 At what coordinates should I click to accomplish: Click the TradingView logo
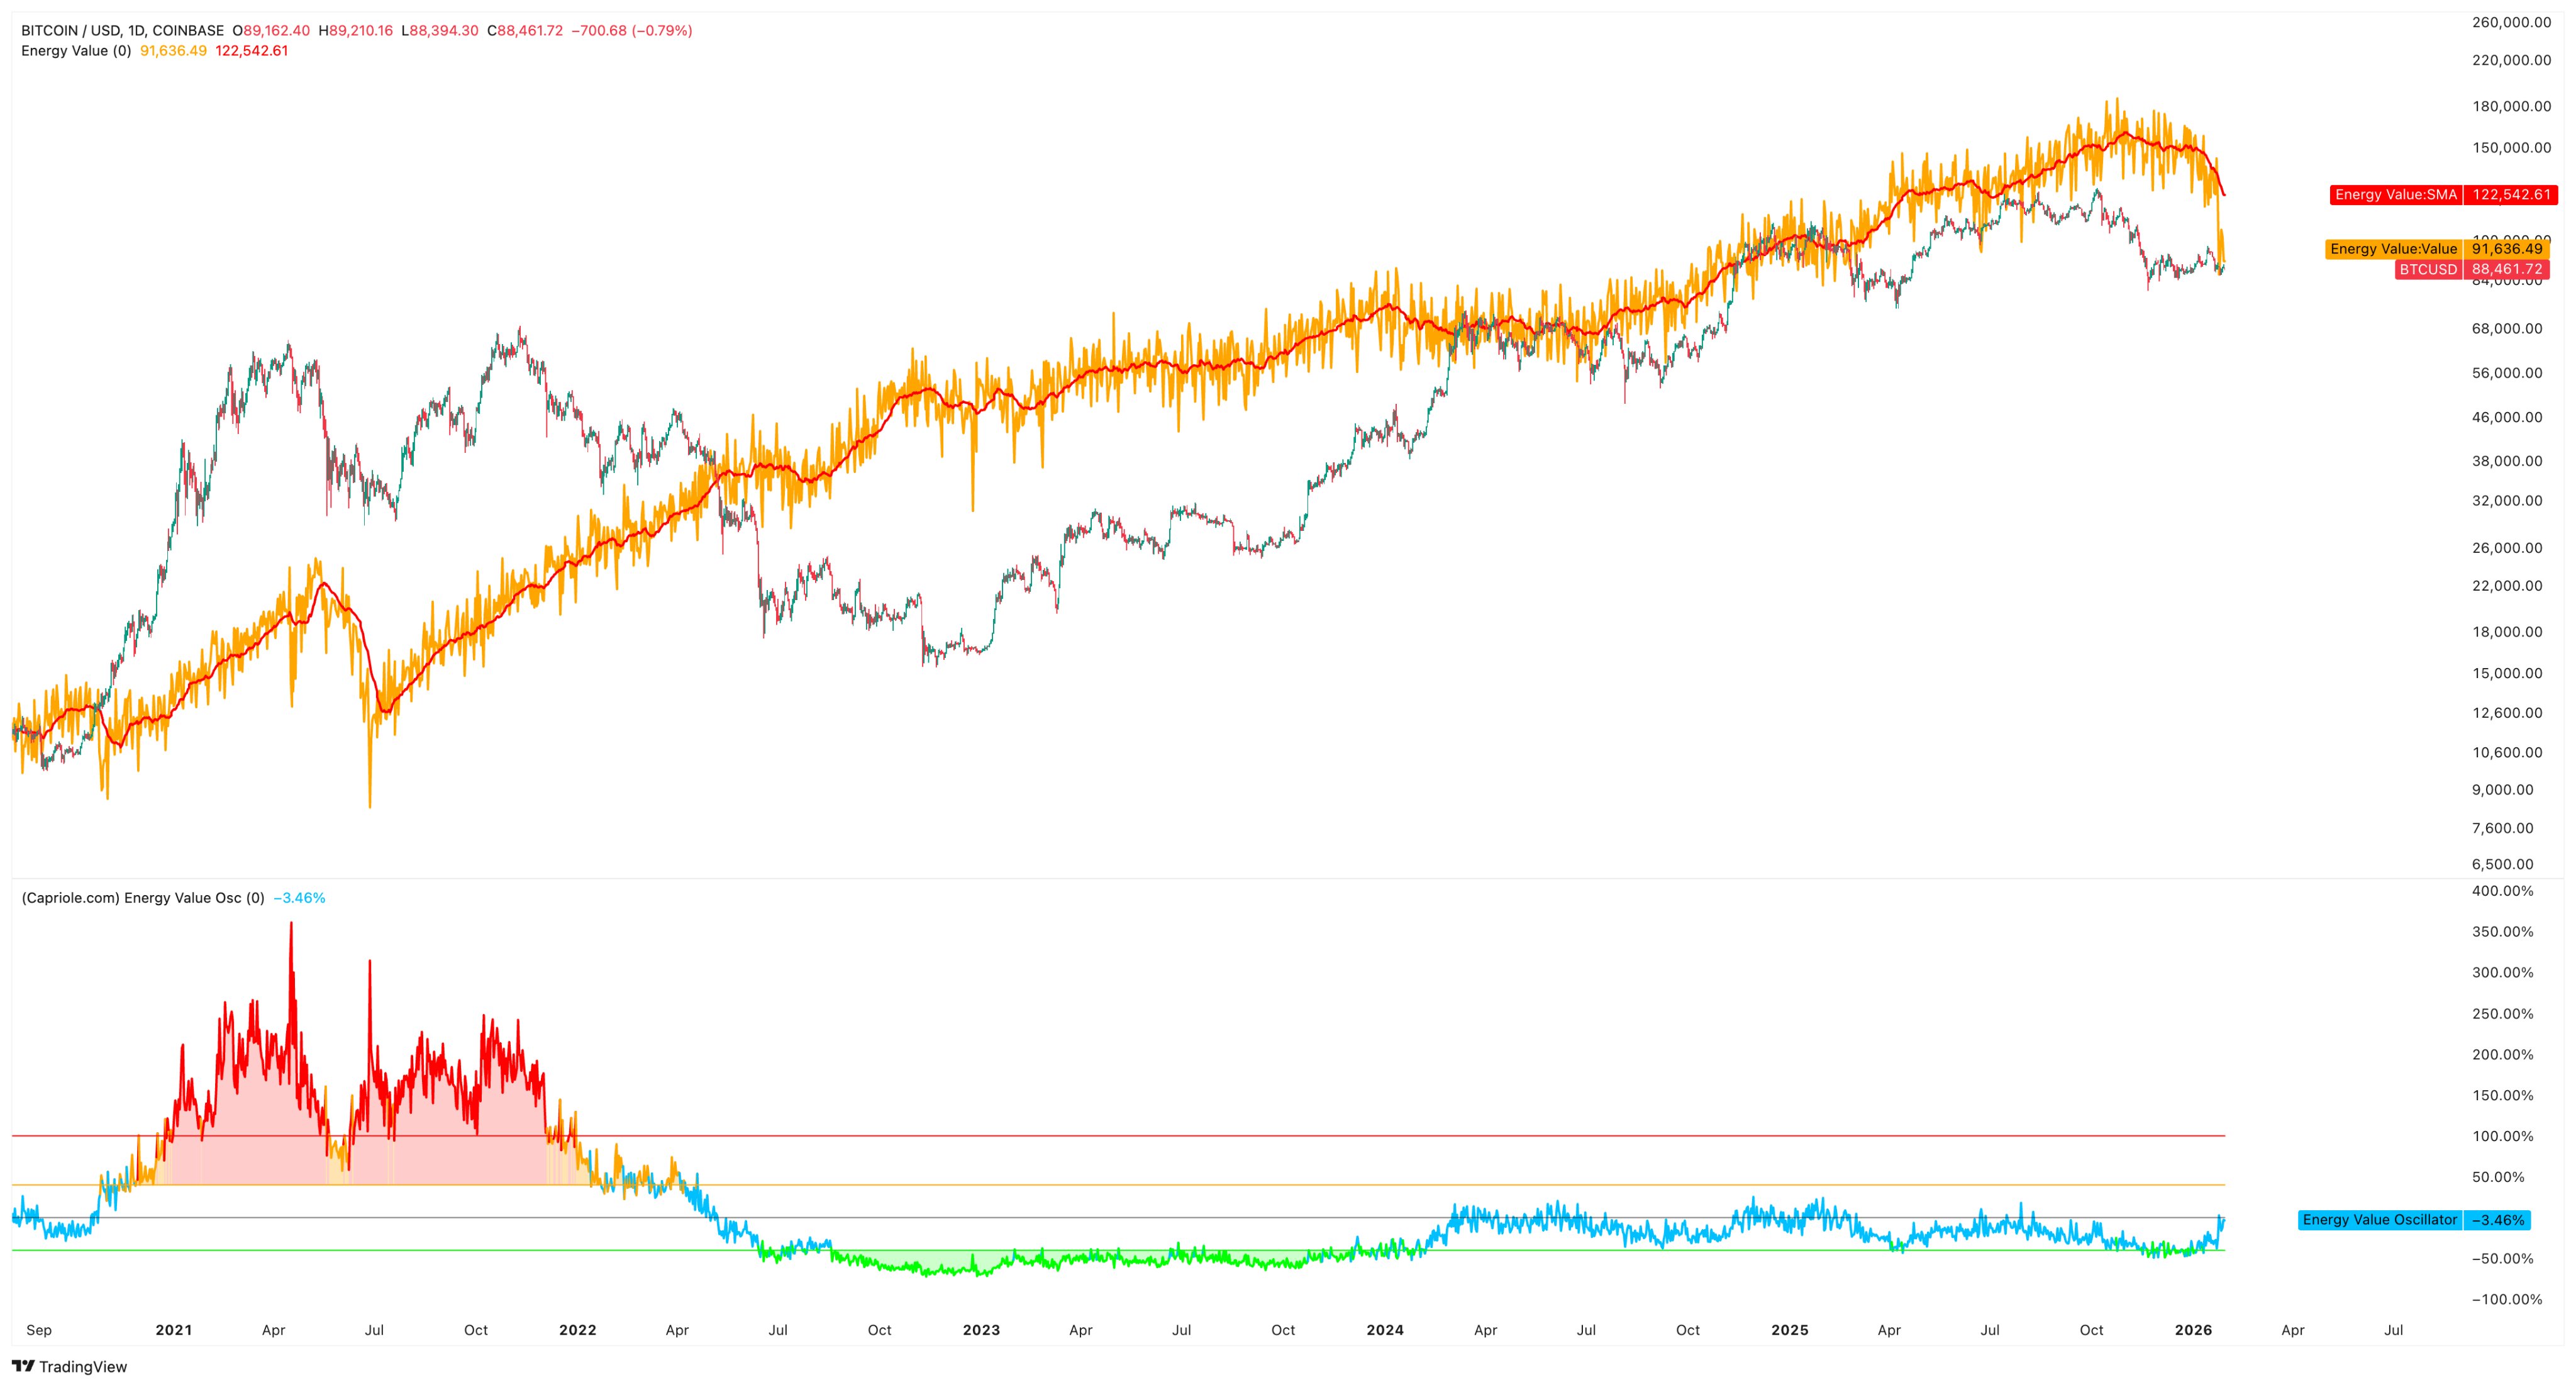pos(69,1366)
